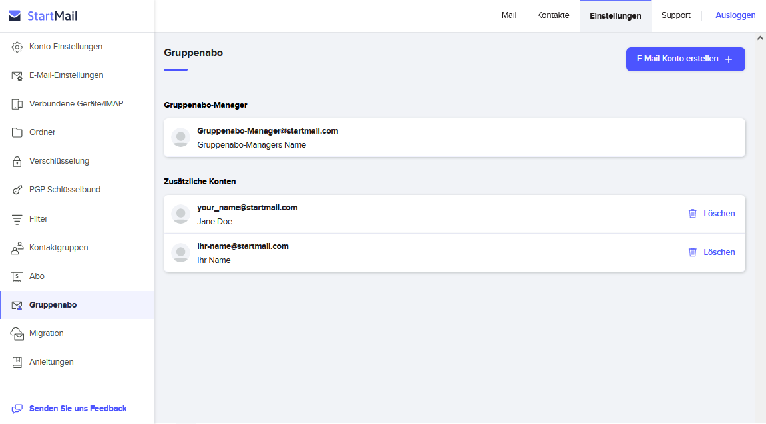Select Gruppenabo label in sidebar

pos(53,305)
